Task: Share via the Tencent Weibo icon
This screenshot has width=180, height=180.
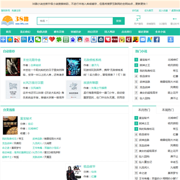Action: (24, 39)
